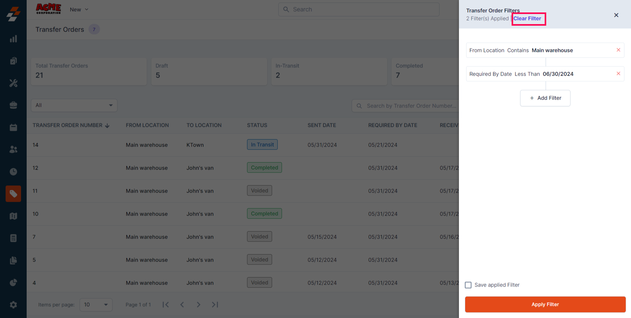Click the top Search input field
631x318 pixels.
[359, 10]
